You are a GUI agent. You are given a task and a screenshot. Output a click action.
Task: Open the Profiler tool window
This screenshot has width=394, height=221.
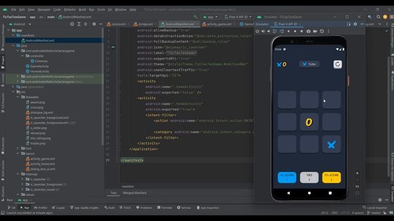click(41, 207)
